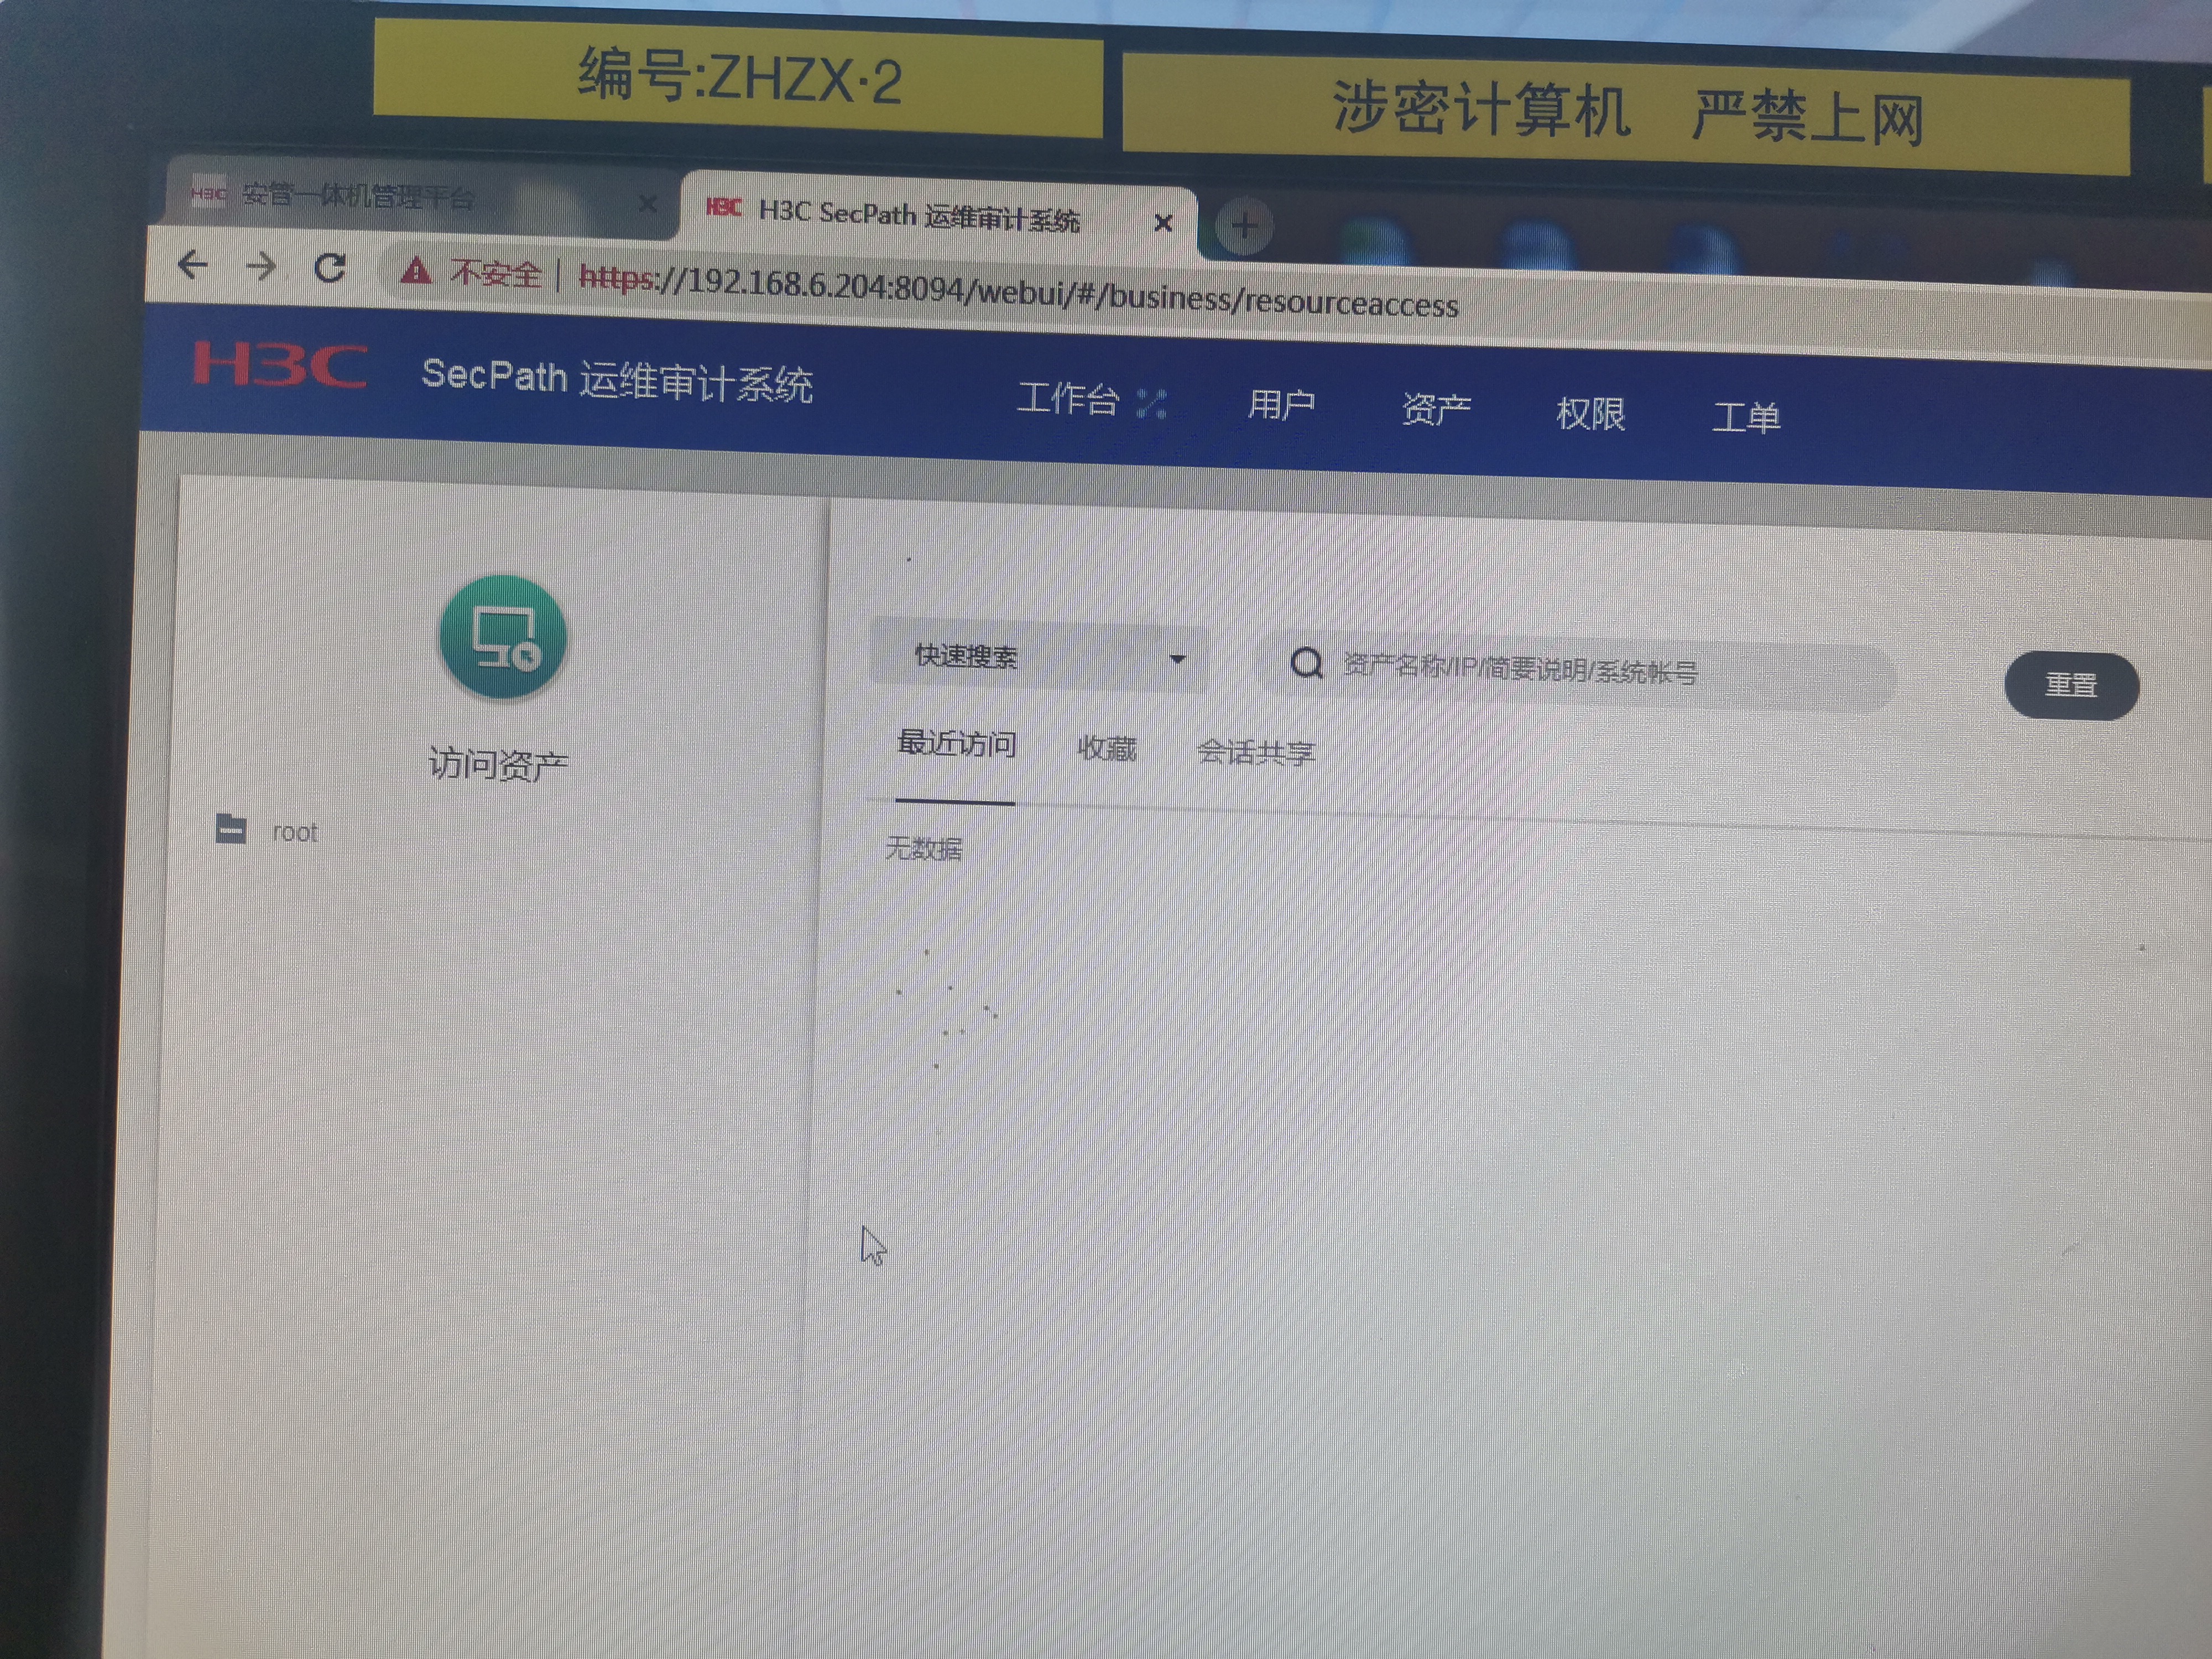Click the green 访问资产 monitor icon
The image size is (2212, 1659).
(503, 637)
